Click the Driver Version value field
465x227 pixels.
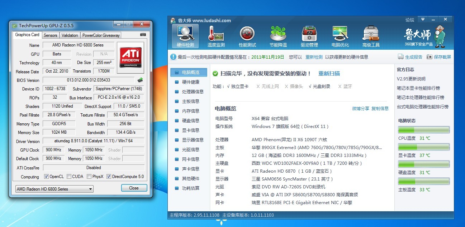coord(93,141)
